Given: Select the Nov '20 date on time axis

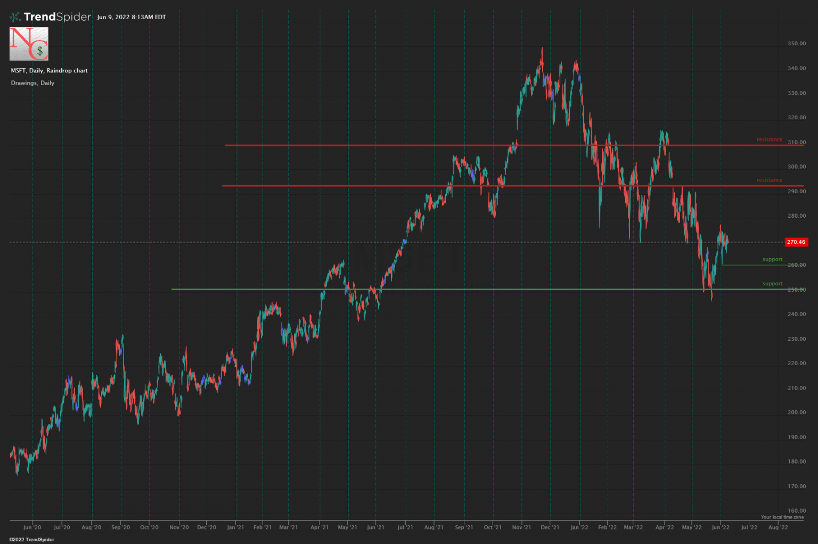Looking at the screenshot, I should [x=179, y=527].
